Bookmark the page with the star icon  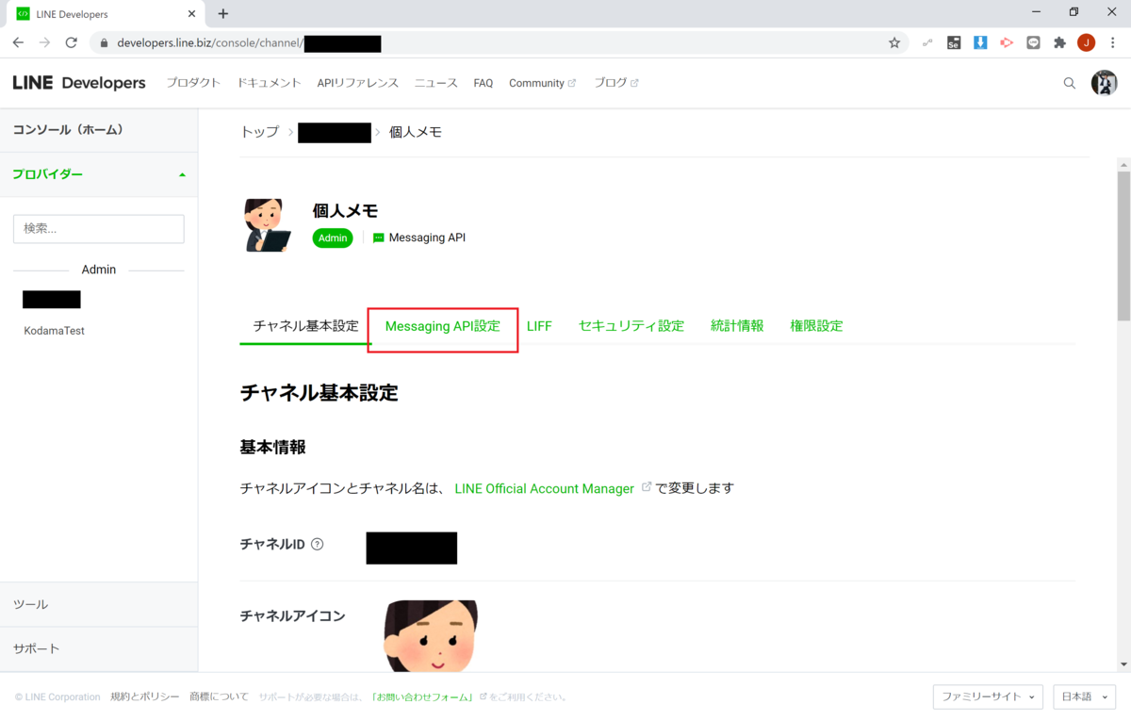(893, 43)
